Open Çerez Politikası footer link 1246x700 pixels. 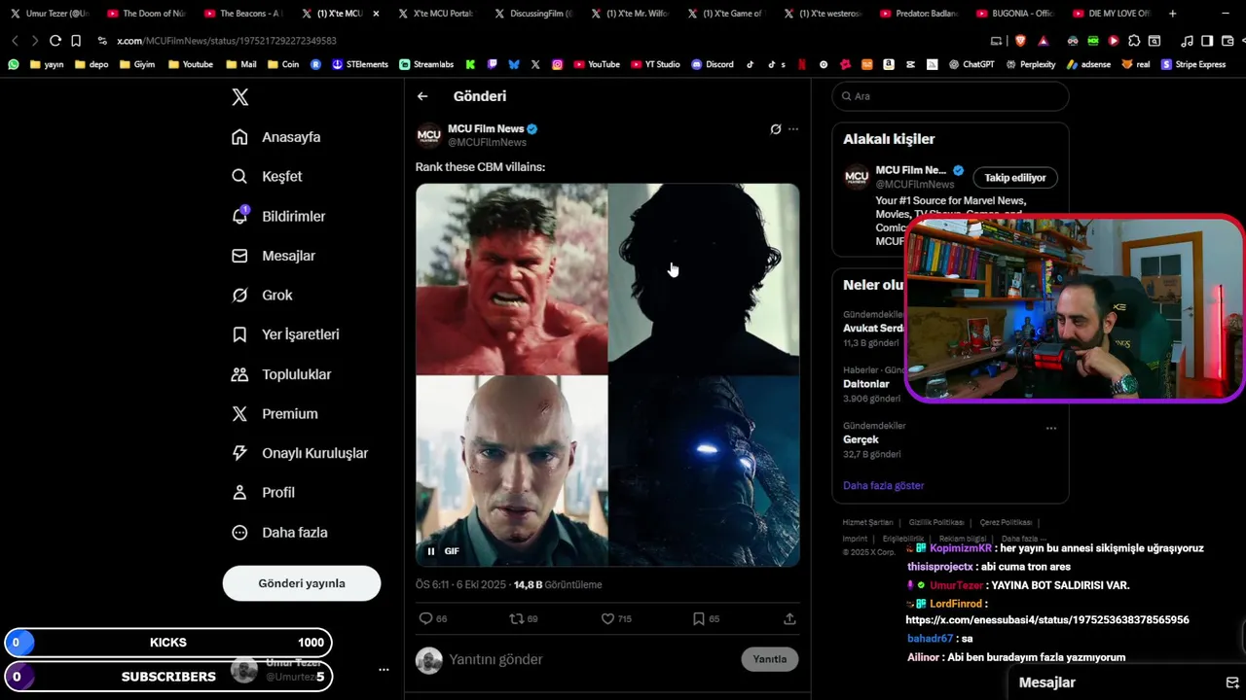click(1007, 523)
